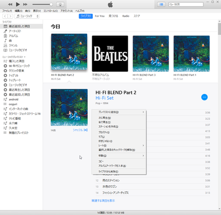Open the android playlist icon

(6, 99)
